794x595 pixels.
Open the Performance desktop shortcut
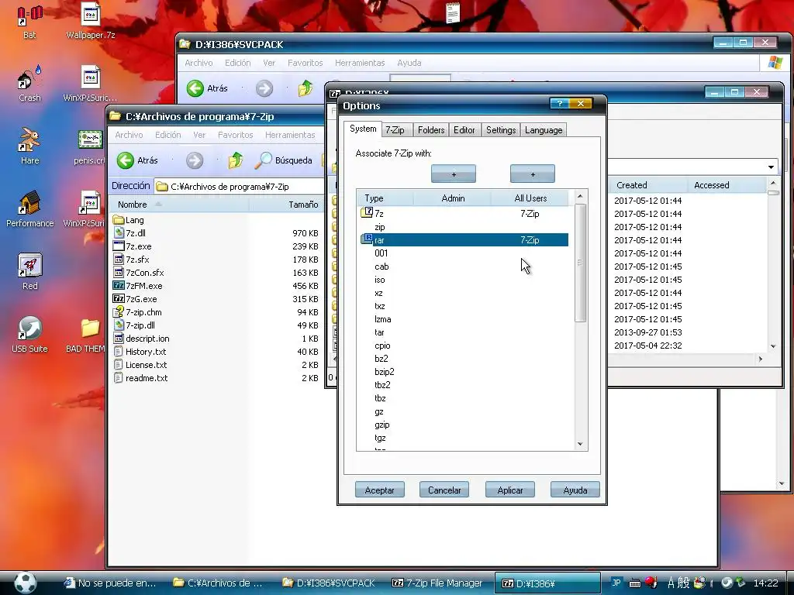pos(29,208)
